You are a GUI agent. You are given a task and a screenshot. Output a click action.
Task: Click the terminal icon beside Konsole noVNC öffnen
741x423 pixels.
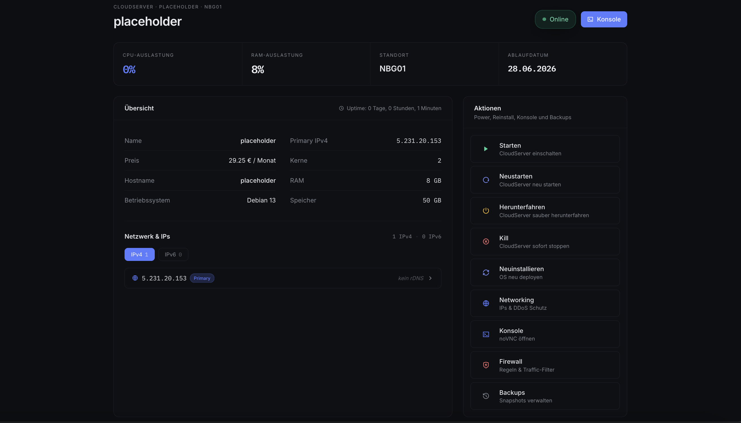[x=486, y=334]
